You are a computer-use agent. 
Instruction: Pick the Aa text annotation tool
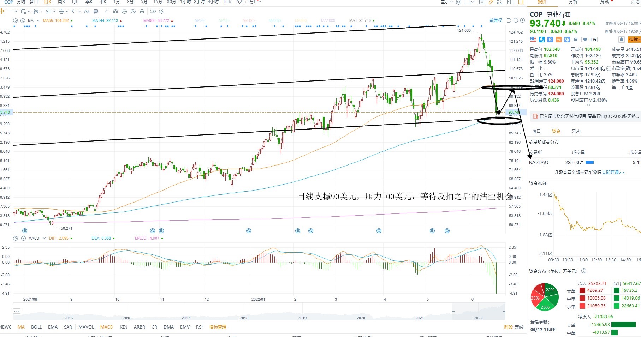pos(87,11)
